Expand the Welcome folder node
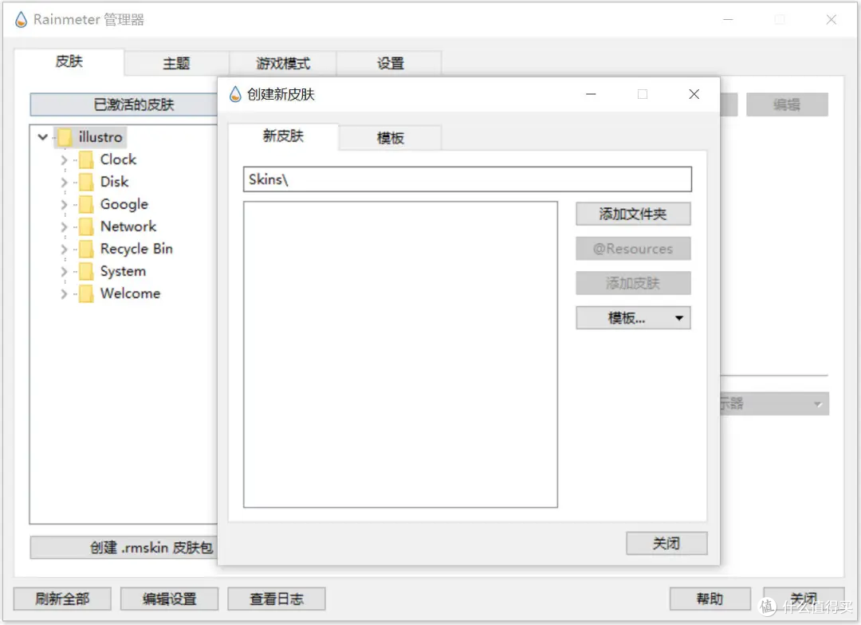This screenshot has height=625, width=861. [64, 294]
